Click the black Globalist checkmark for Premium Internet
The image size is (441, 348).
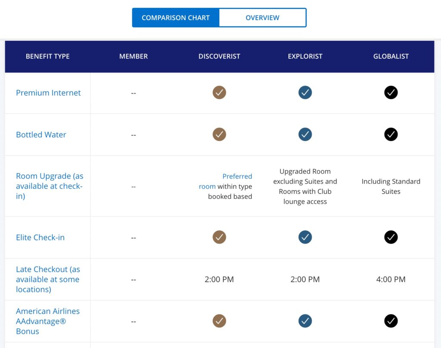391,92
